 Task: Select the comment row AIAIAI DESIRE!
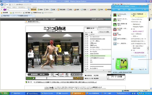click(x=98, y=54)
